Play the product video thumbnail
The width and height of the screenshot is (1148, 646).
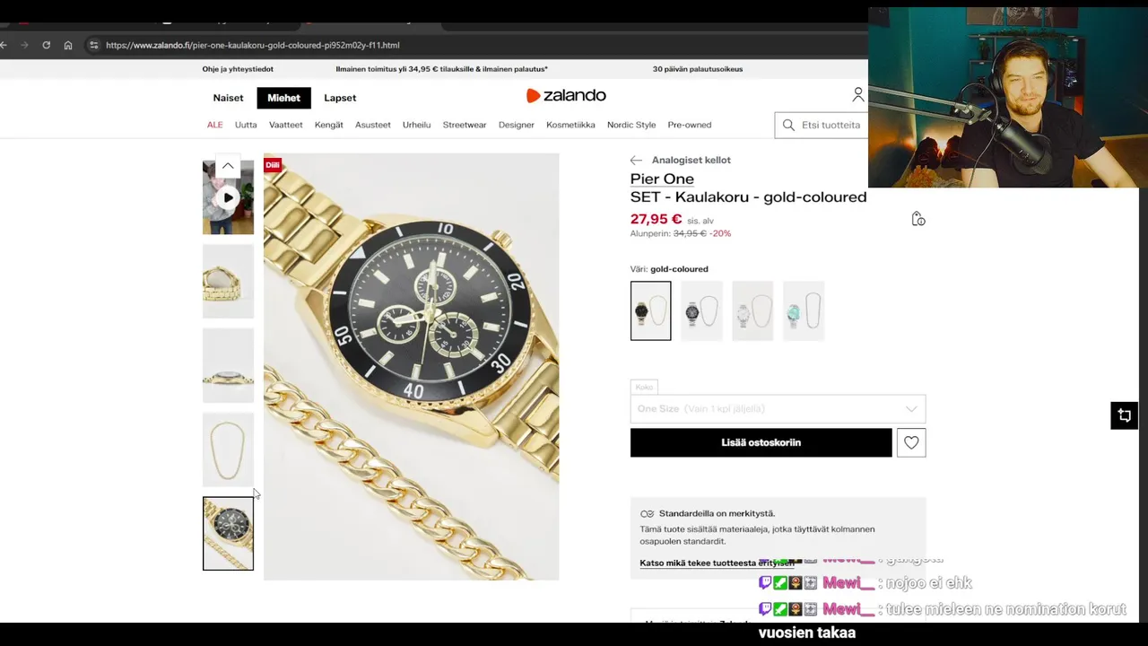click(x=228, y=197)
